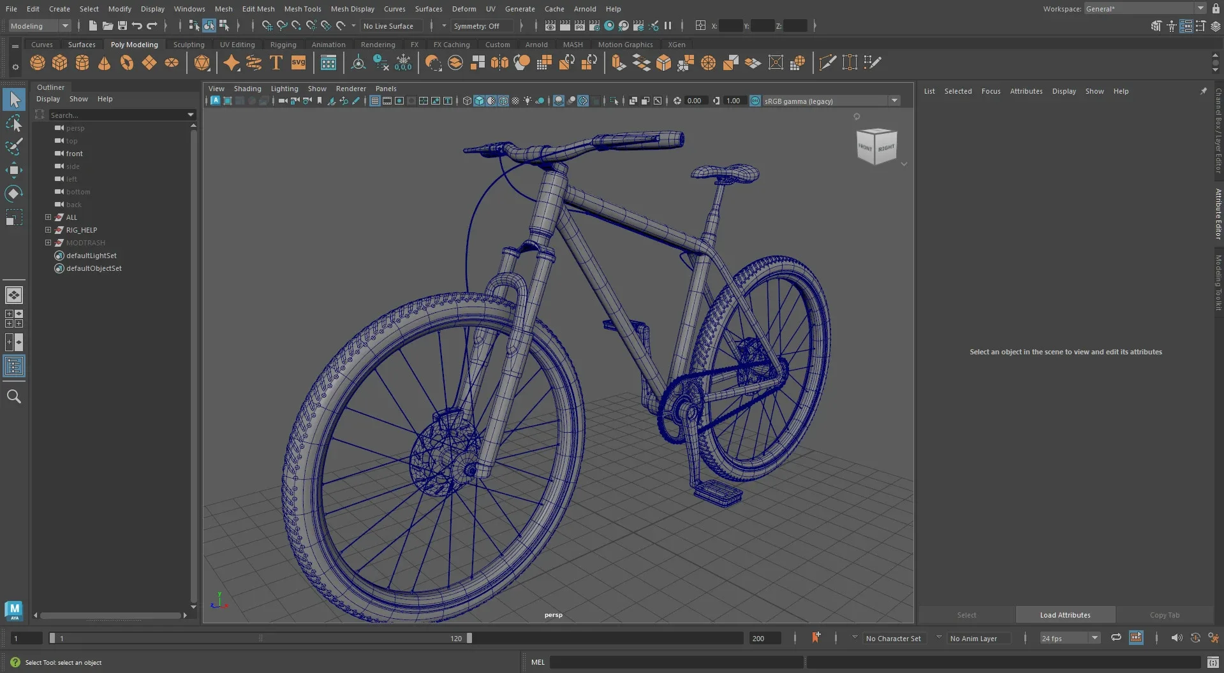Click the Render current frame icon

tap(565, 25)
